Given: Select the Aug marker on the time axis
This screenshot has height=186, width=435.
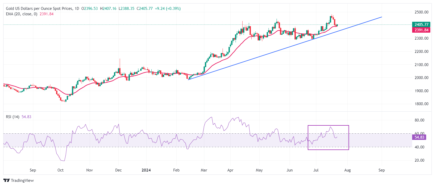Looking at the screenshot, I should click(x=347, y=170).
